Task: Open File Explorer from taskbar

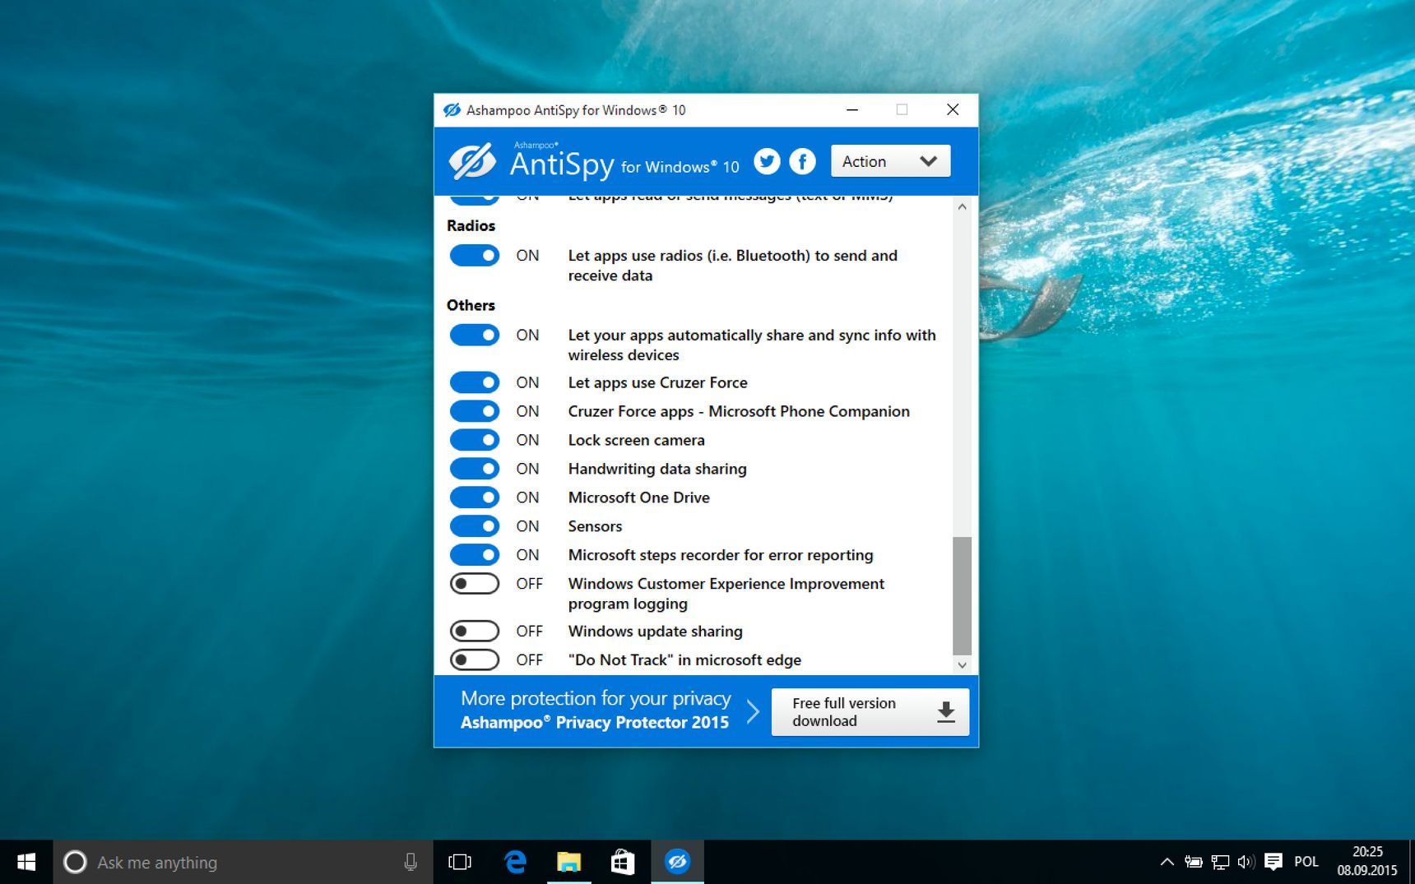Action: (x=568, y=862)
